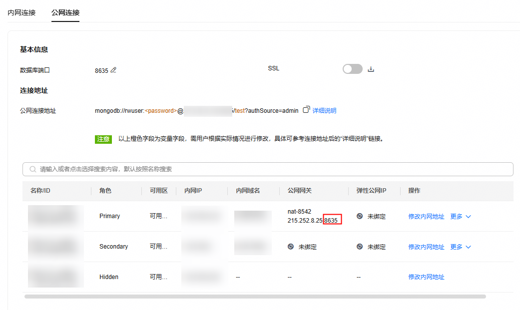
Task: Copy the public connection address
Action: click(x=306, y=109)
